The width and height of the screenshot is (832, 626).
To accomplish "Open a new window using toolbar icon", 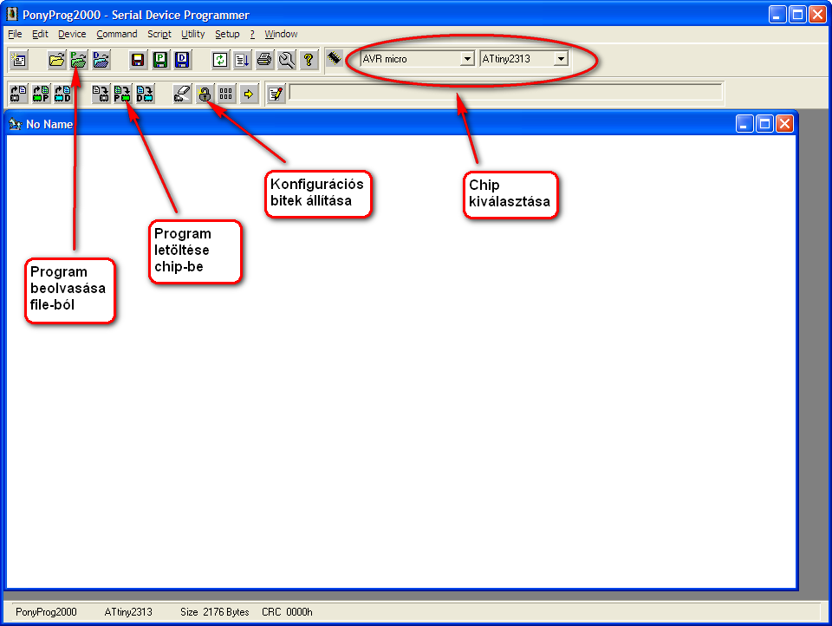I will [x=19, y=60].
